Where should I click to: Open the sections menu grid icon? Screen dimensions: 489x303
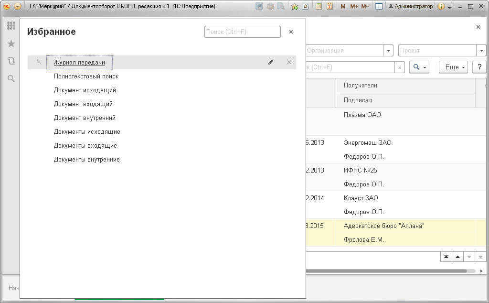11,26
